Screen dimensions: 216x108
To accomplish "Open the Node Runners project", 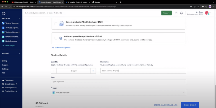I will (x=10, y=41).
